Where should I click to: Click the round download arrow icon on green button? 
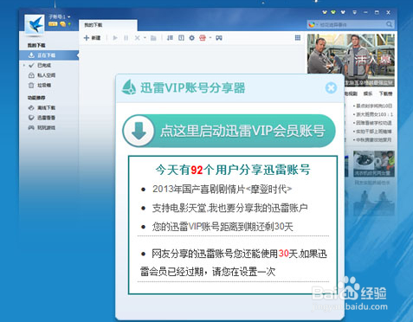(x=139, y=131)
